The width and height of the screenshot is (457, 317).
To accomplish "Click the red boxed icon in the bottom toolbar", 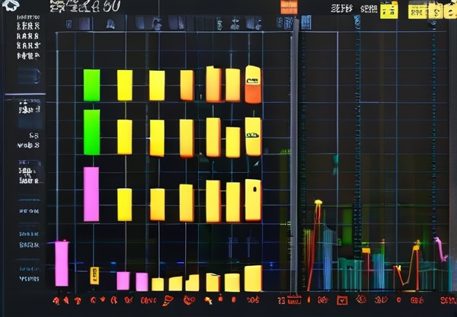I will tap(293, 300).
